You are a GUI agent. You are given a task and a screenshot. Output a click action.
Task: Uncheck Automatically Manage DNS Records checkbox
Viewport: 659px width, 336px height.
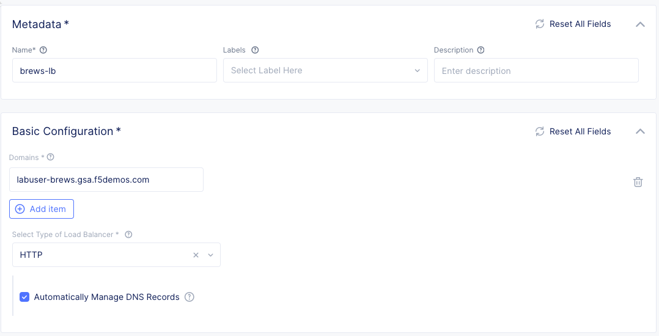24,297
